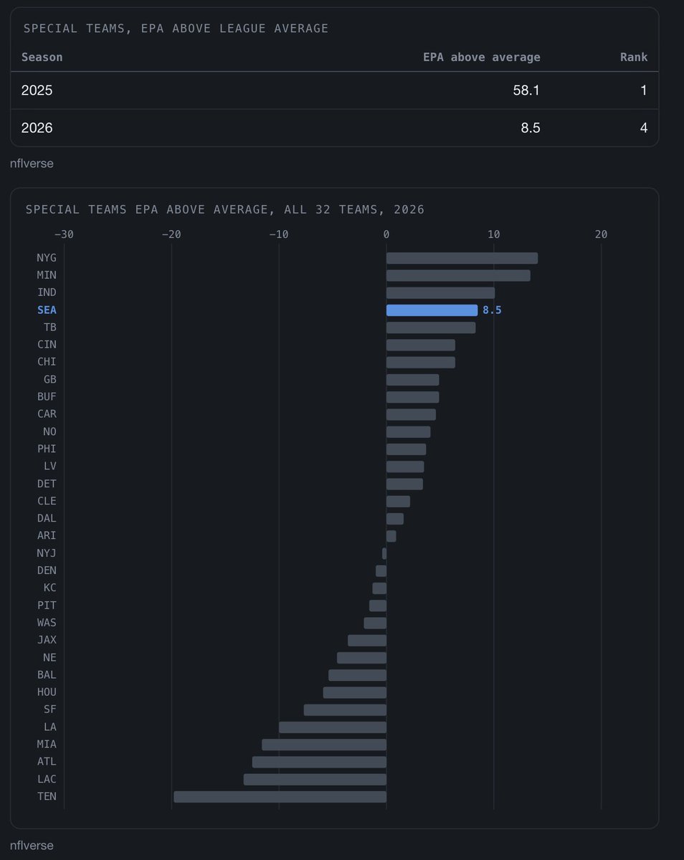Click the LA team label
Image resolution: width=684 pixels, height=860 pixels.
[50, 727]
